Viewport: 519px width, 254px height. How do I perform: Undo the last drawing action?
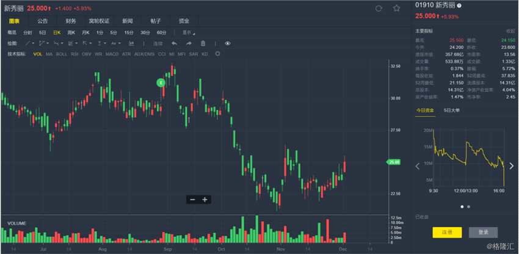click(x=174, y=43)
